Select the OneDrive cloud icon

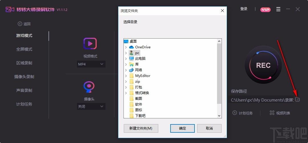click(x=131, y=47)
